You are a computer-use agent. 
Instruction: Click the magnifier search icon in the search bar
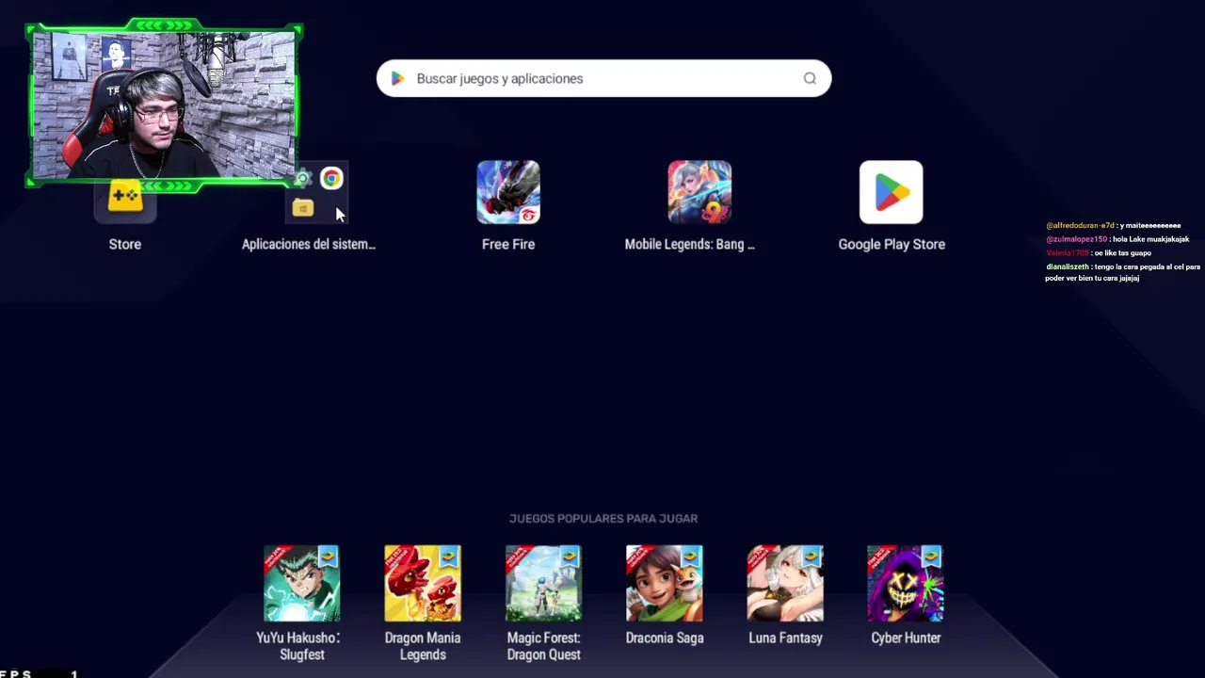pos(810,79)
